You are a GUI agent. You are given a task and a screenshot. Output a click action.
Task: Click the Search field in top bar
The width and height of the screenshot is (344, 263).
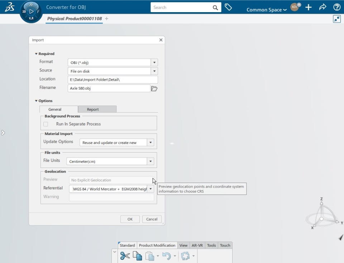[181, 8]
